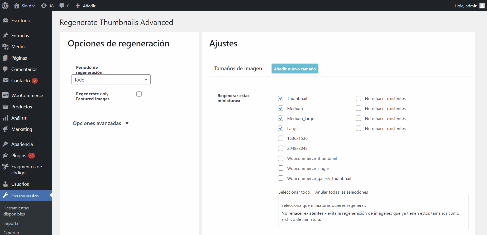487x235 pixels.
Task: Check the Woocommerce_single size checkbox
Action: click(x=281, y=168)
